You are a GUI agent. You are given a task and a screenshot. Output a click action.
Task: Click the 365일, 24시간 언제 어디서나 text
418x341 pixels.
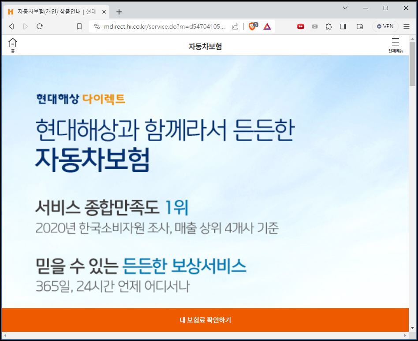coord(113,286)
